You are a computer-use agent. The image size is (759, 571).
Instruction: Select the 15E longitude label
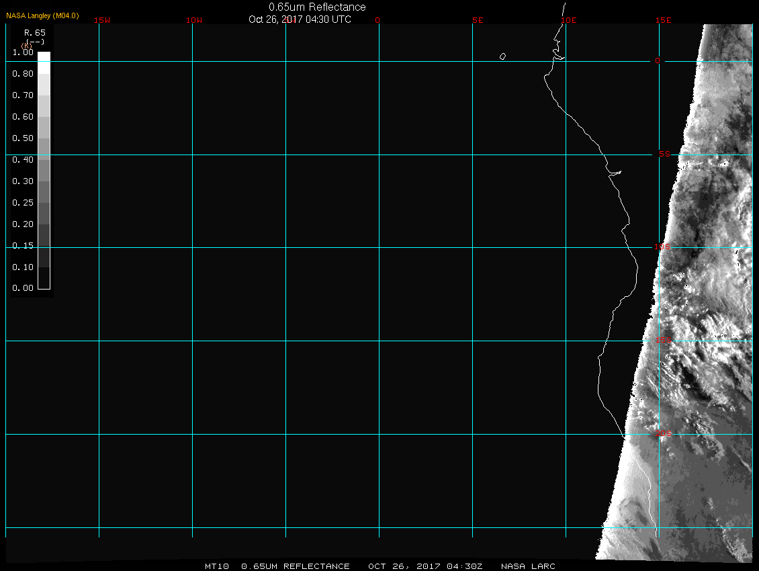click(663, 20)
